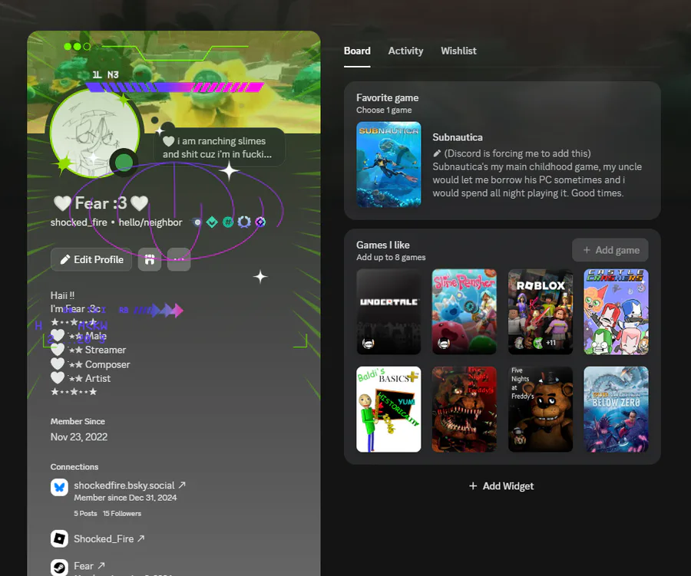Image resolution: width=691 pixels, height=576 pixels.
Task: Click the 'Composer' bio line
Action: (x=107, y=364)
